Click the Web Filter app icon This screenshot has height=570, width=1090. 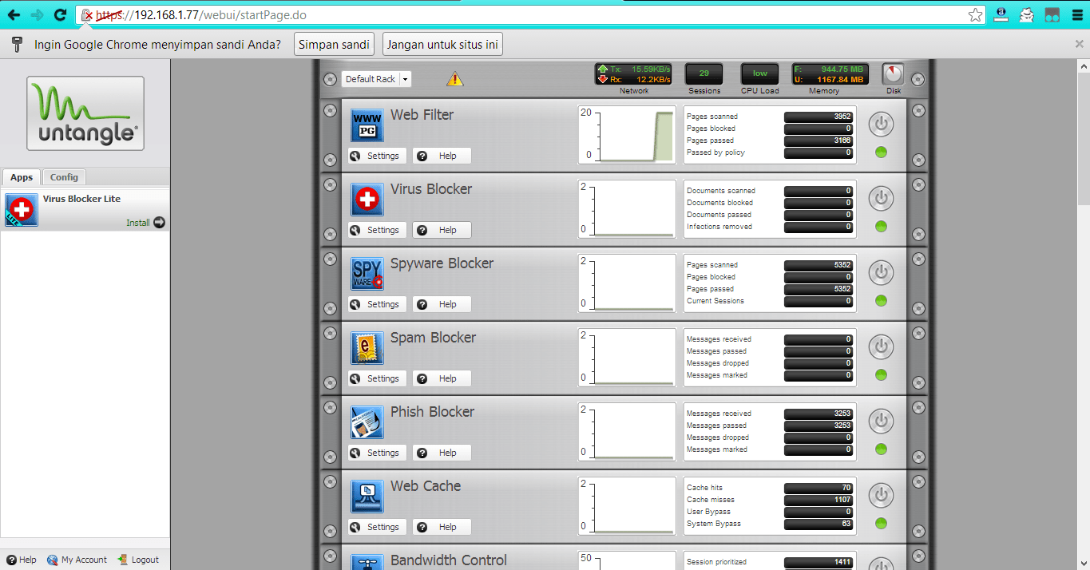[x=367, y=125]
